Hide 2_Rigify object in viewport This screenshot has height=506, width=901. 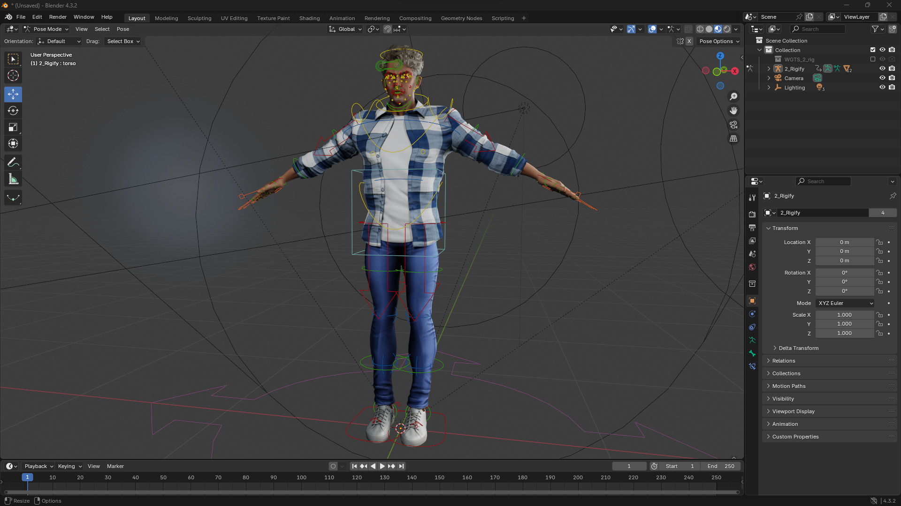click(882, 69)
